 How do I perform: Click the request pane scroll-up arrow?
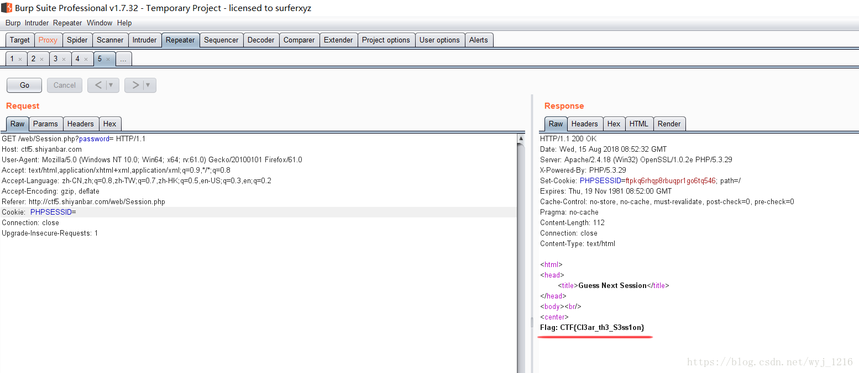pyautogui.click(x=521, y=138)
